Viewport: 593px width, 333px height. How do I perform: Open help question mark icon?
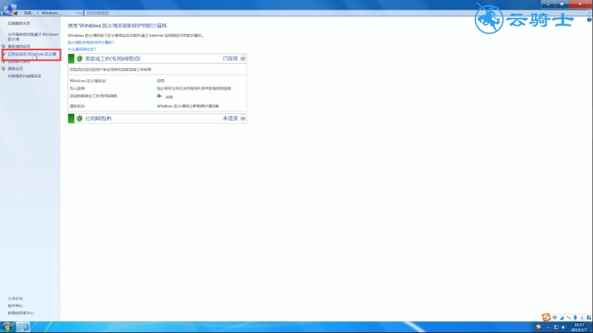pos(589,20)
